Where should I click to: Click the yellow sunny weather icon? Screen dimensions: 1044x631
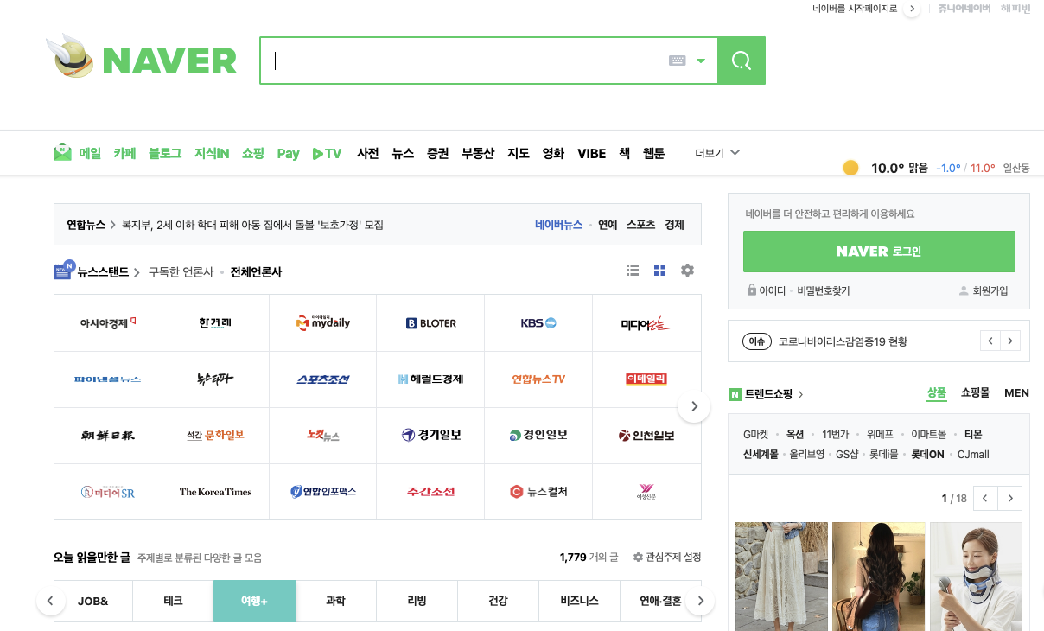[850, 168]
